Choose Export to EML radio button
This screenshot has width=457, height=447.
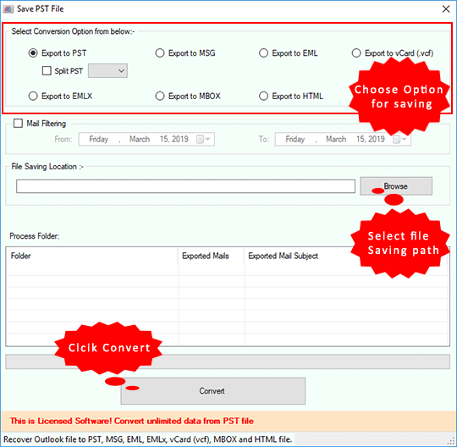click(x=263, y=53)
